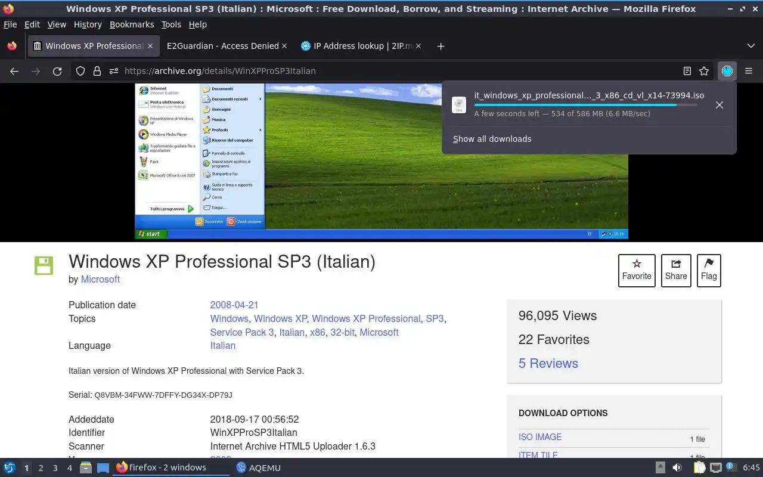Open the tracking protection shield icon
This screenshot has height=477, width=763.
(80, 71)
